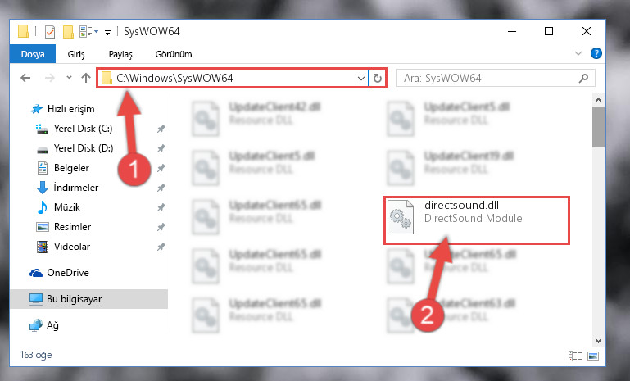This screenshot has width=630, height=381.
Task: Open the recent locations dropdown arrow
Action: click(x=69, y=77)
